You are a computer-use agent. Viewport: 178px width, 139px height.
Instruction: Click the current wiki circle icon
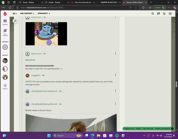click(5, 47)
